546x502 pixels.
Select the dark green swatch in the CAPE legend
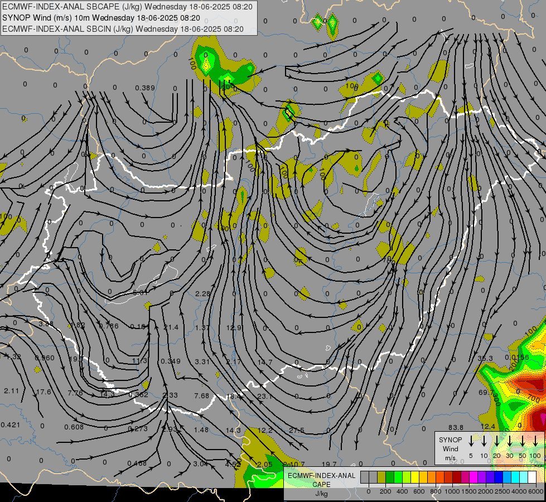click(x=390, y=477)
